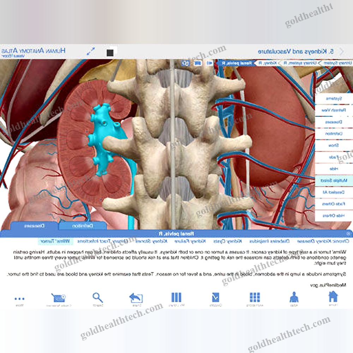Open the Search magnifier icon

click(x=98, y=298)
